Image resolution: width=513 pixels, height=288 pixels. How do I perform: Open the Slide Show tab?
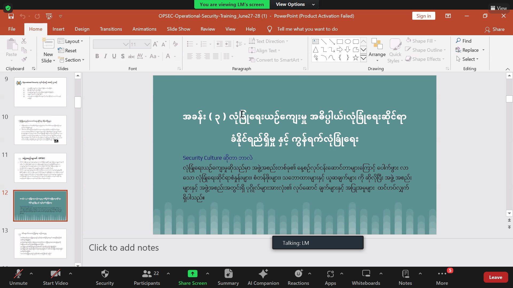point(178,29)
